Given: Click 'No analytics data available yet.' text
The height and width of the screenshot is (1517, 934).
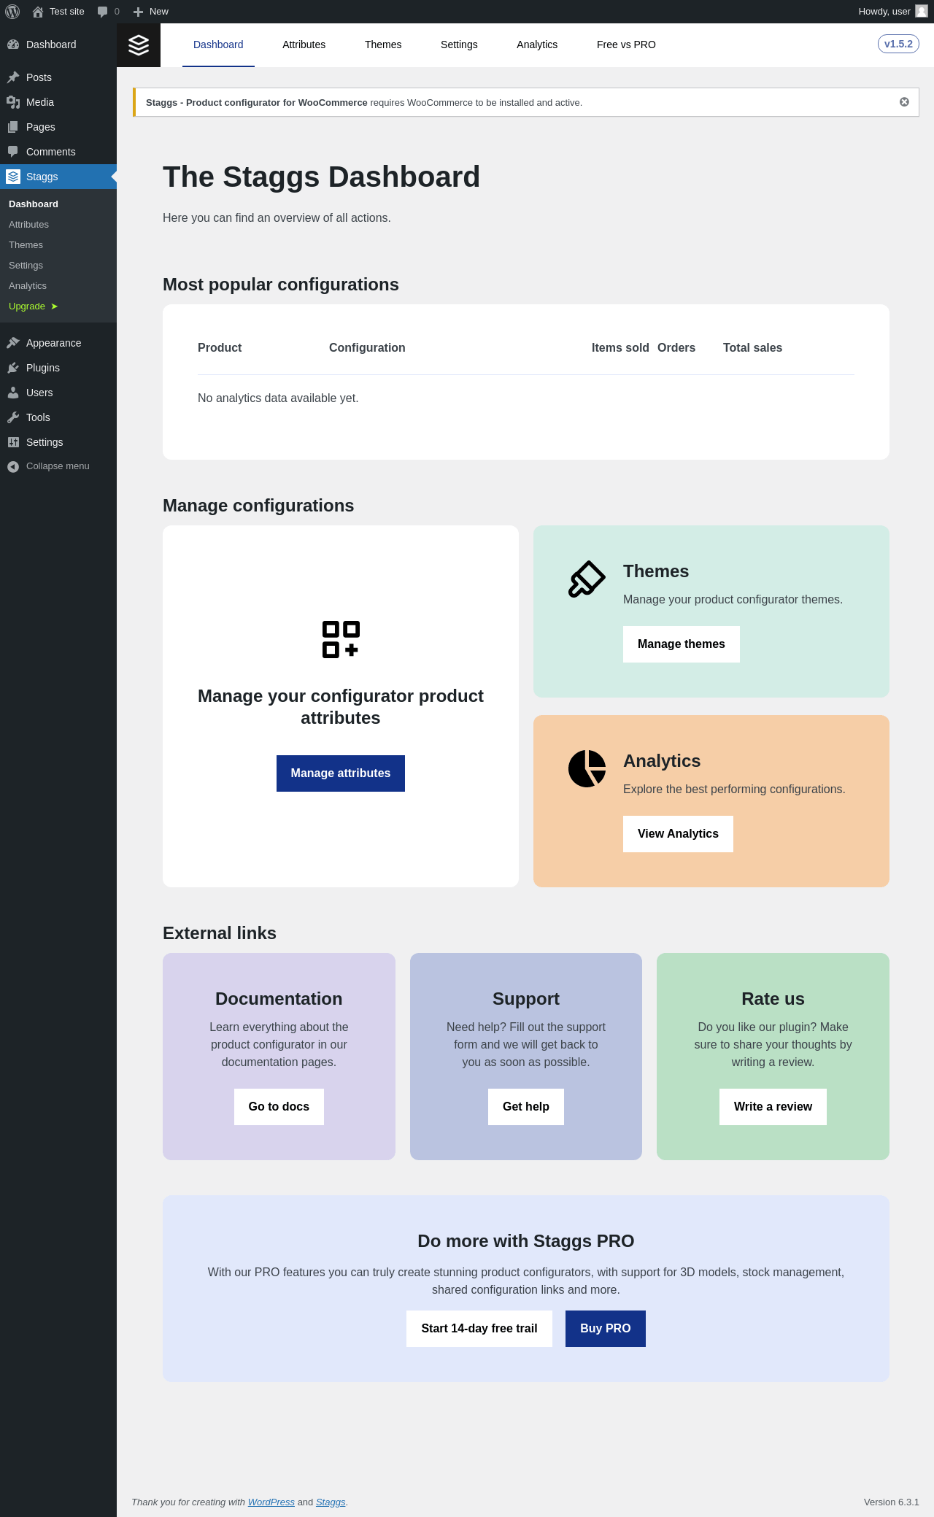Looking at the screenshot, I should click(x=278, y=398).
